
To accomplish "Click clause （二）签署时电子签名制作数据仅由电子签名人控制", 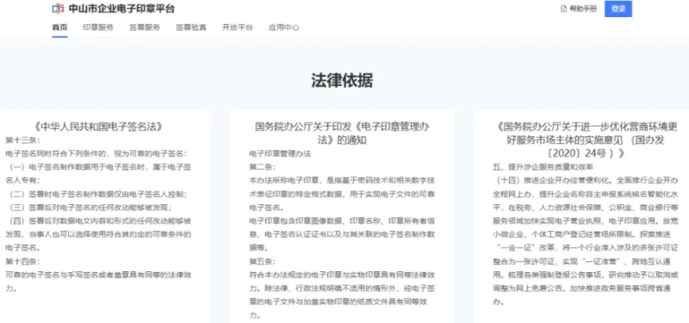I will 97,194.
